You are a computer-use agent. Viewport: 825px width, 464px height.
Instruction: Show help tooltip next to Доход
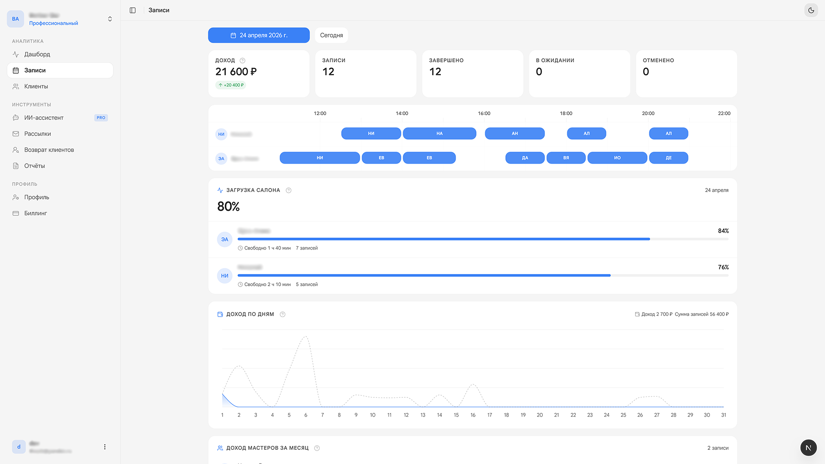pyautogui.click(x=242, y=61)
